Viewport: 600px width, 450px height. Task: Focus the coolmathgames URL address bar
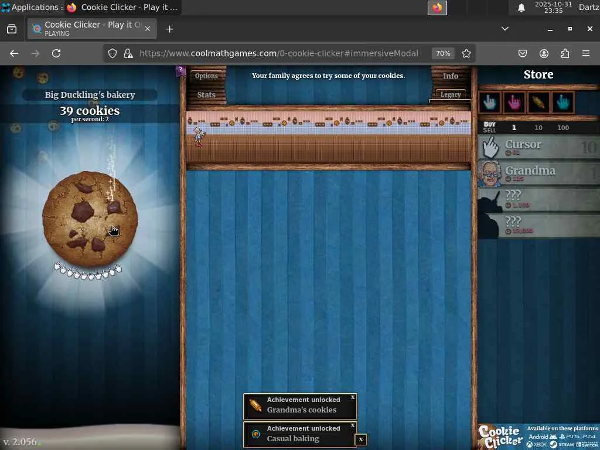(x=278, y=53)
